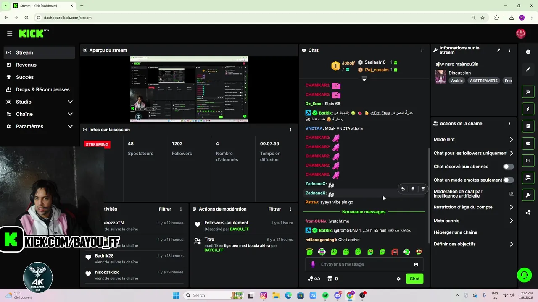Open Discord from the Windows taskbar
538x302 pixels.
pos(338,295)
